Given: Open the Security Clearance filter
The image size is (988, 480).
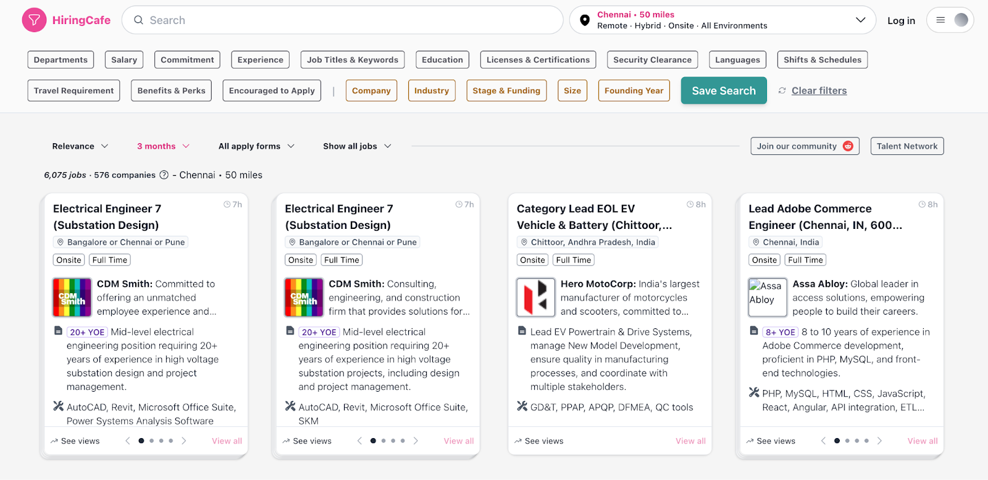Looking at the screenshot, I should click(x=653, y=60).
